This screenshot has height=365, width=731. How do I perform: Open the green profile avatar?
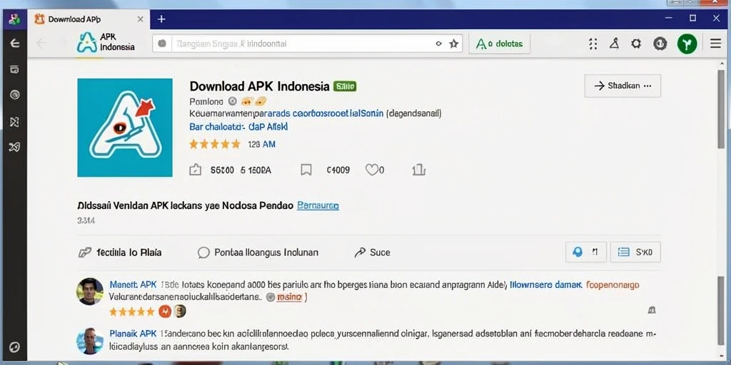tap(687, 43)
